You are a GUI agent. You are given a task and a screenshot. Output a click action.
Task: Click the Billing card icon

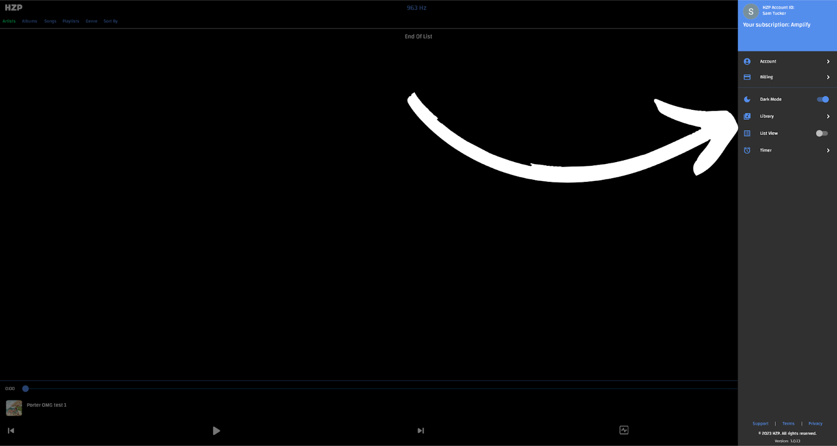click(x=747, y=77)
